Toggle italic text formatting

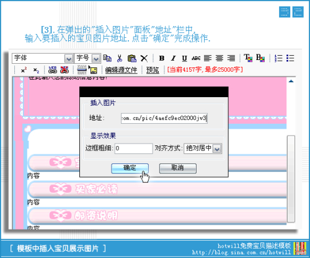(x=173, y=58)
